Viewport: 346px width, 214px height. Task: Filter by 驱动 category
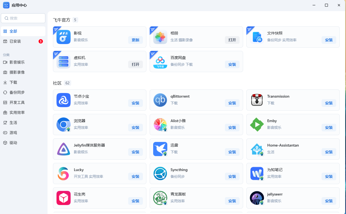23,143
